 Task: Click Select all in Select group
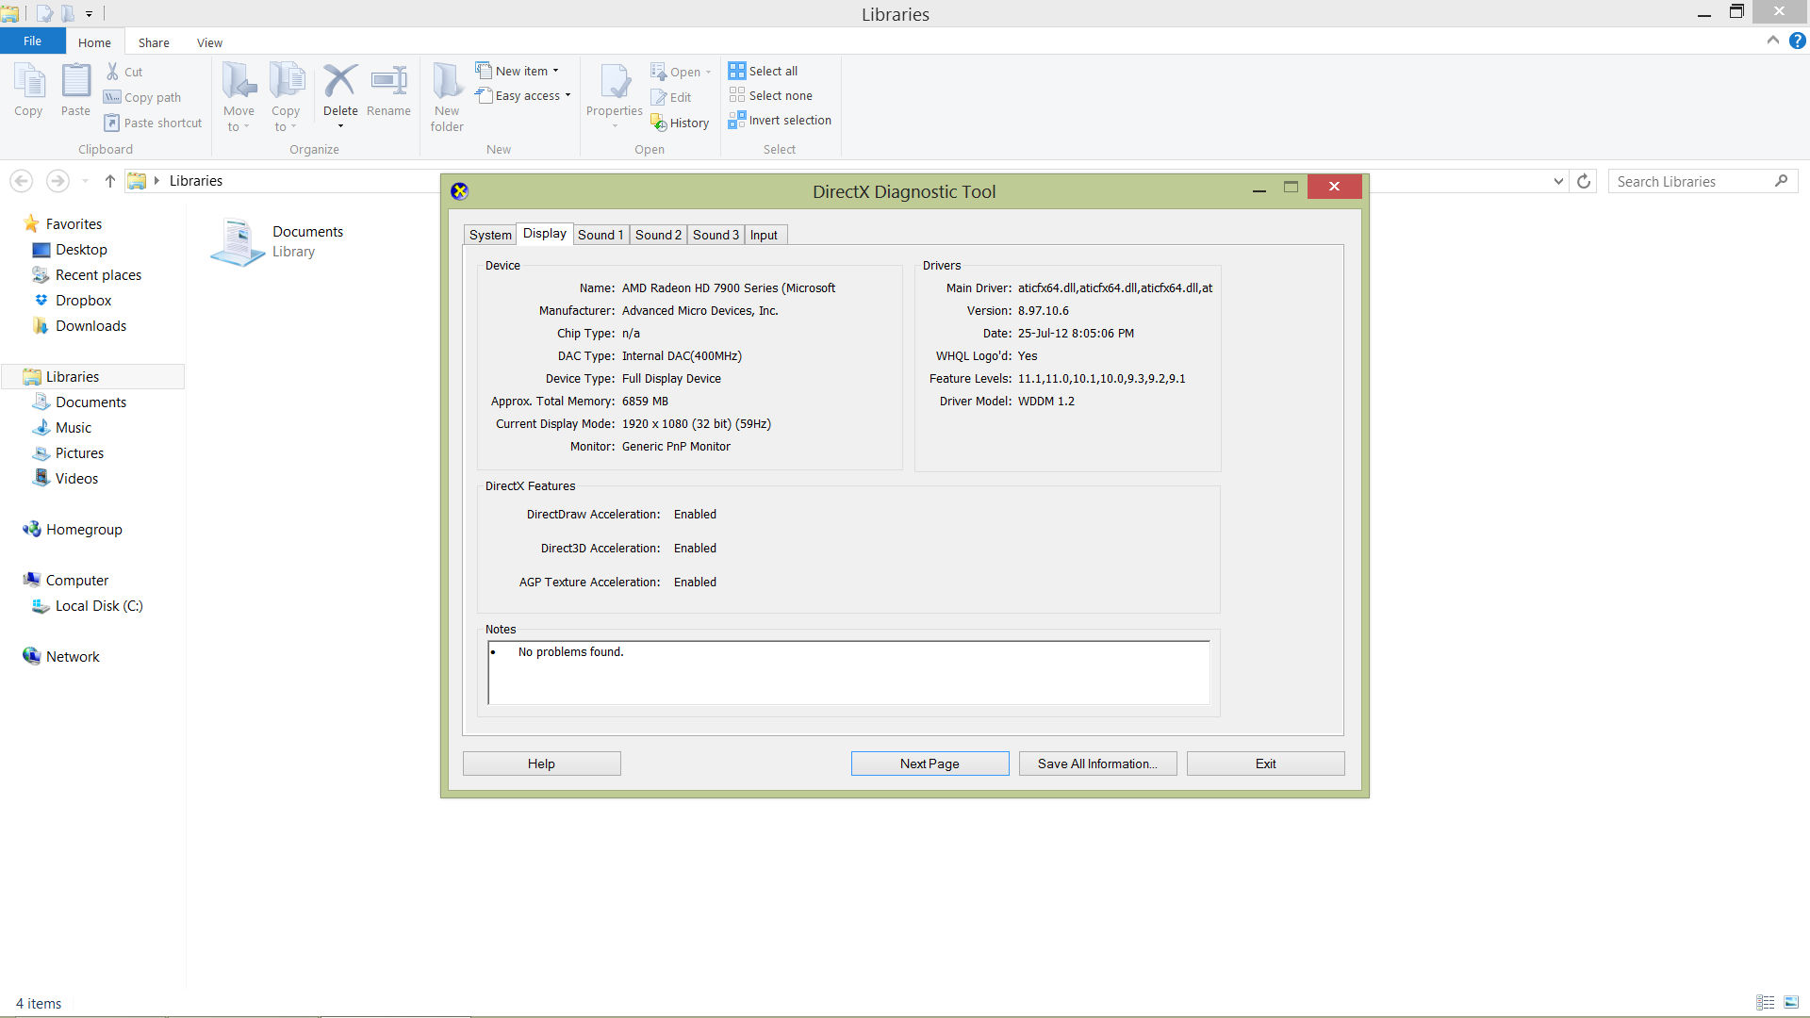click(764, 71)
